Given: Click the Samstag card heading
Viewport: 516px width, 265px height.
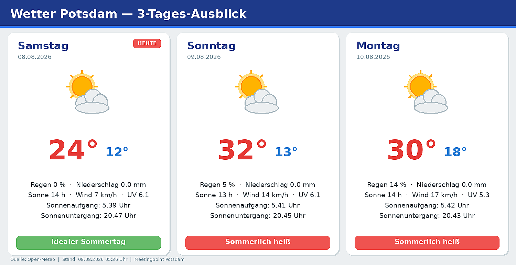Looking at the screenshot, I should click(x=43, y=45).
